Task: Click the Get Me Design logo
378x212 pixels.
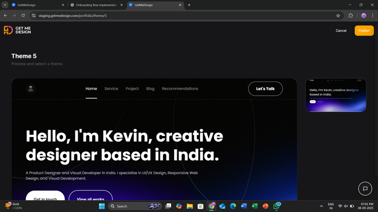Action: 17,30
